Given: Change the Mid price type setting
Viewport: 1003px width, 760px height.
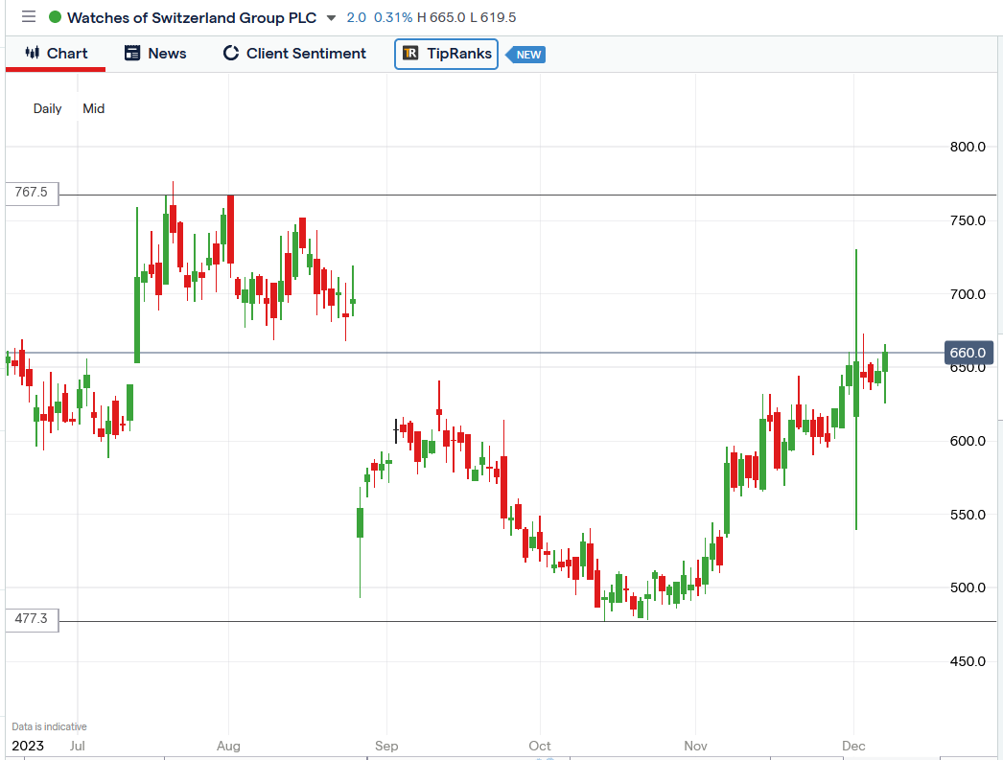Looking at the screenshot, I should pyautogui.click(x=93, y=108).
